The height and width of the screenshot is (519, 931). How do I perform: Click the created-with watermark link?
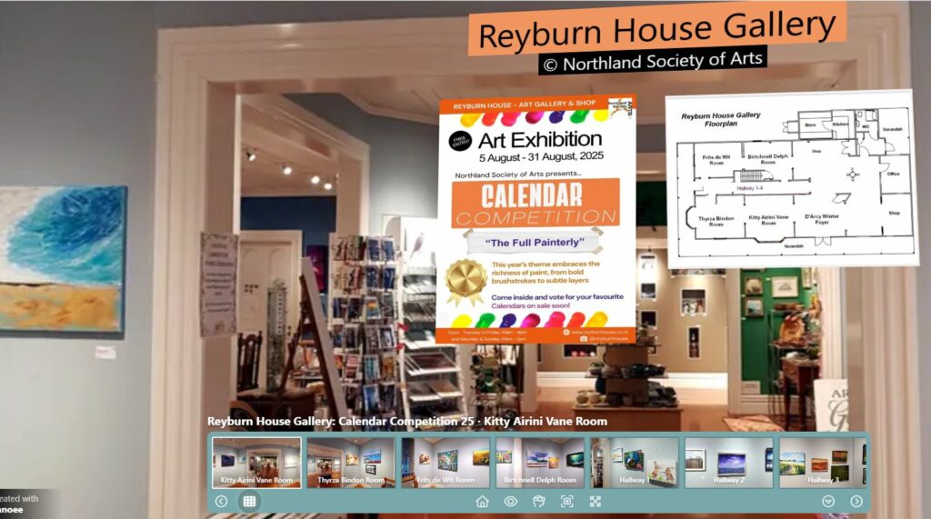(x=19, y=504)
